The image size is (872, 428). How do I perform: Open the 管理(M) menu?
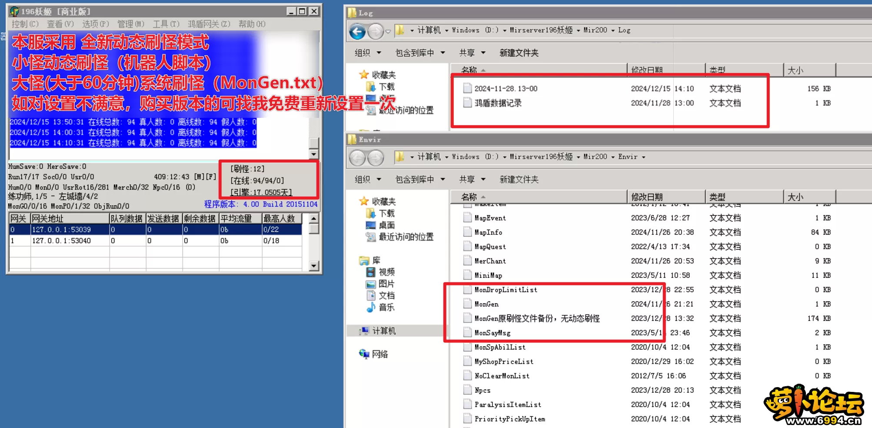130,24
